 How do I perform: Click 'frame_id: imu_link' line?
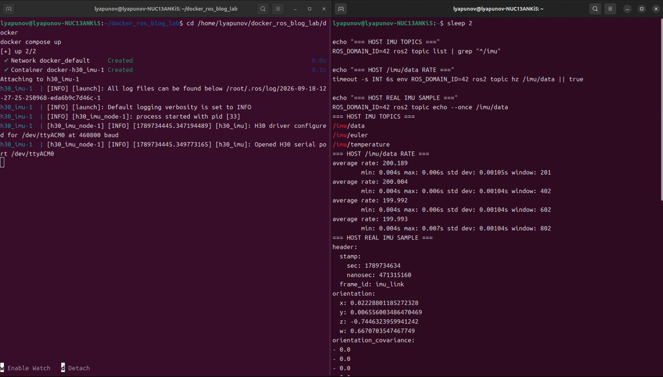372,284
